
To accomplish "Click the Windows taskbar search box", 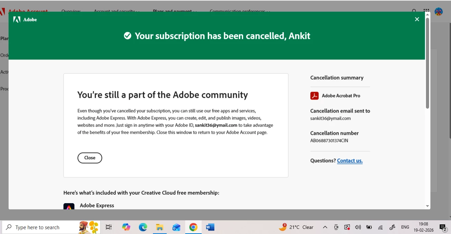I will [51, 227].
